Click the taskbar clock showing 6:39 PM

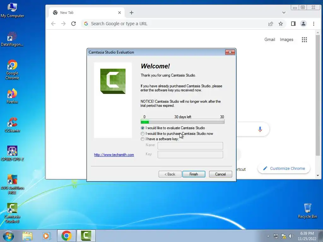pyautogui.click(x=307, y=236)
